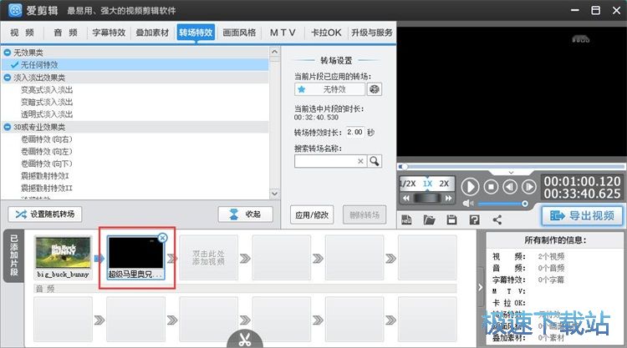
Task: Open the 升级与服务 tab
Action: pos(372,33)
